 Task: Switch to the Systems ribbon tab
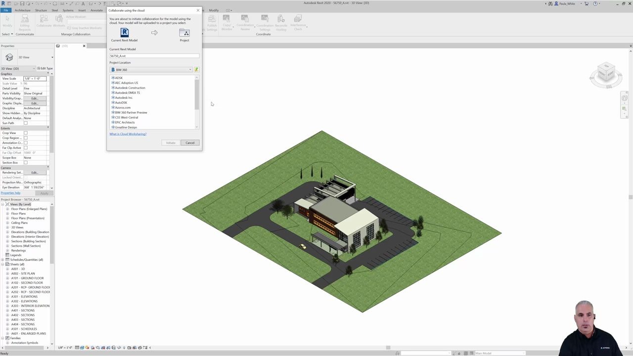tap(68, 10)
